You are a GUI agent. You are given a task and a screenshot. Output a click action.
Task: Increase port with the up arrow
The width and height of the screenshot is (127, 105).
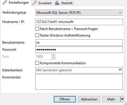pos(54,55)
